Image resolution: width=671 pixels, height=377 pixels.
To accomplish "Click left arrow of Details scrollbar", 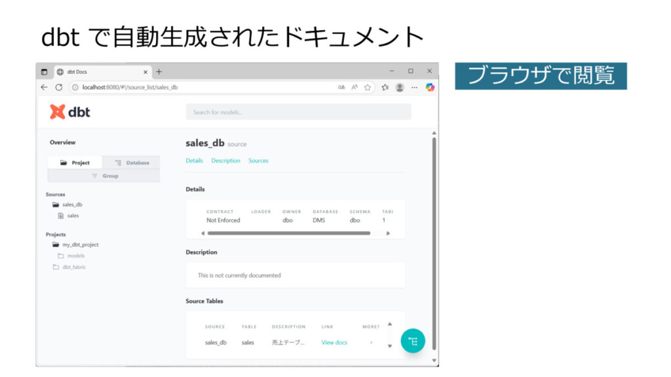I will pos(203,234).
